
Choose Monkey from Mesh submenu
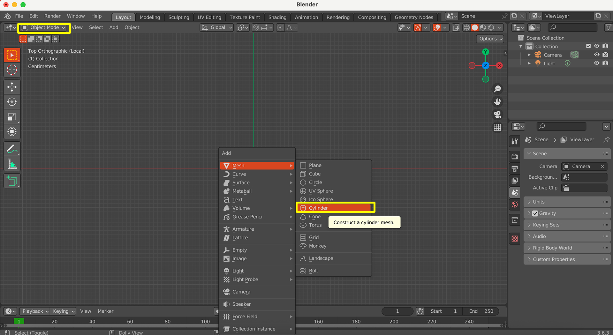pyautogui.click(x=334, y=246)
